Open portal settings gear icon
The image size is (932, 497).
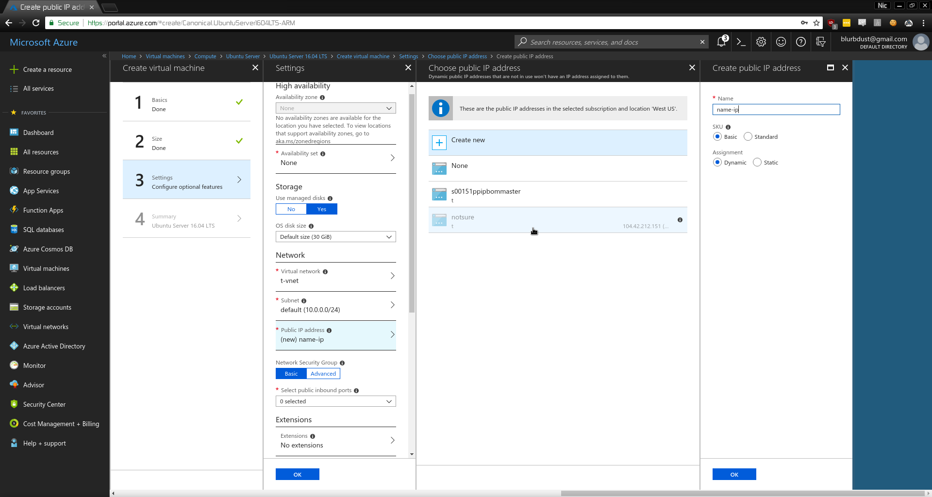761,42
